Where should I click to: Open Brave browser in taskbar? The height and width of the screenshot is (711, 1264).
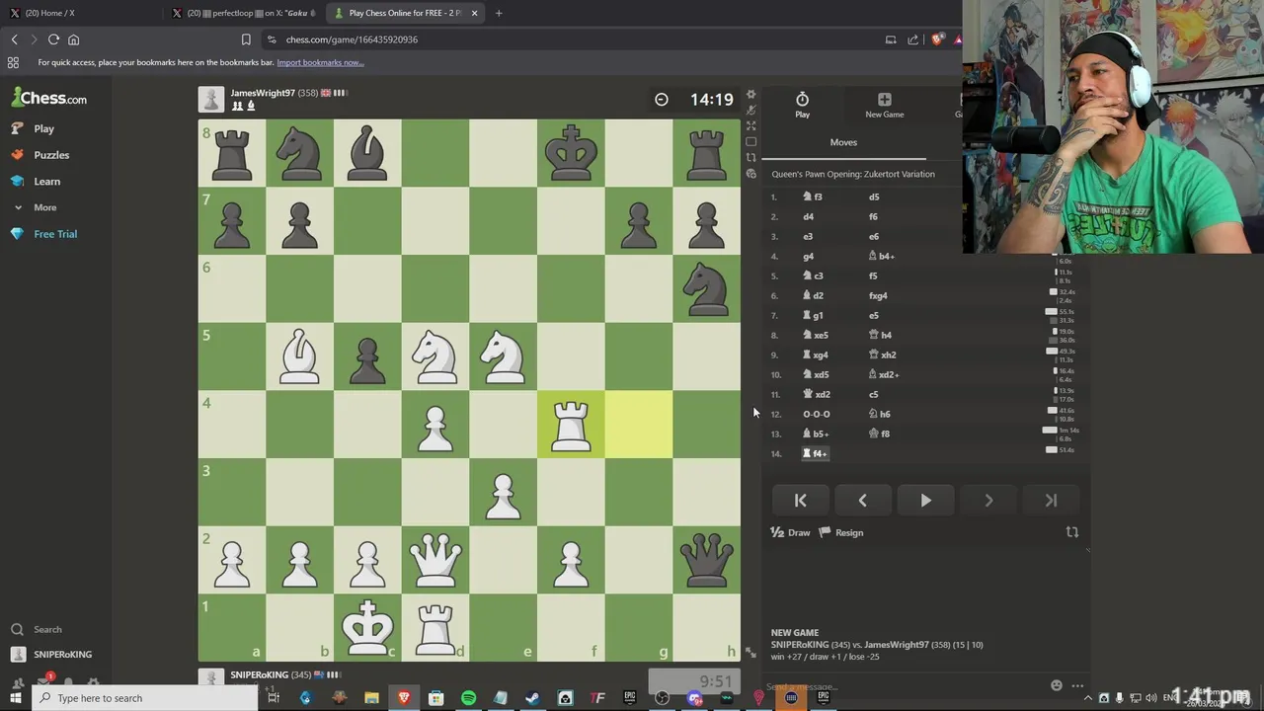(x=404, y=698)
